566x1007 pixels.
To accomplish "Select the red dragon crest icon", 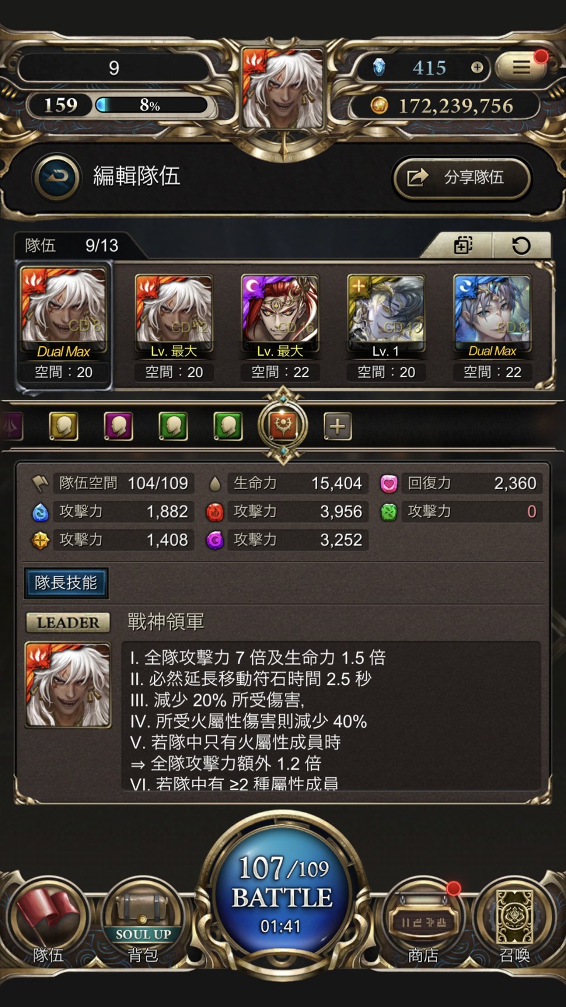I will (x=284, y=426).
